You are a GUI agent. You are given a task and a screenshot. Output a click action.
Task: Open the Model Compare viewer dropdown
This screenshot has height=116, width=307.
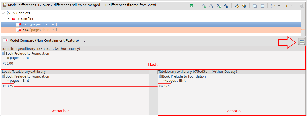point(84,41)
